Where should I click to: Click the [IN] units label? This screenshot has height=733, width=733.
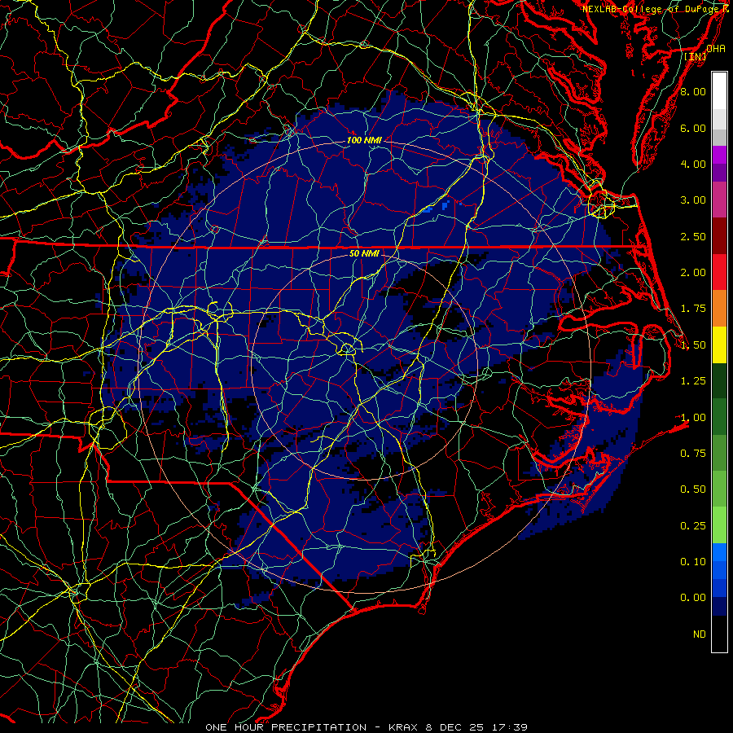696,56
